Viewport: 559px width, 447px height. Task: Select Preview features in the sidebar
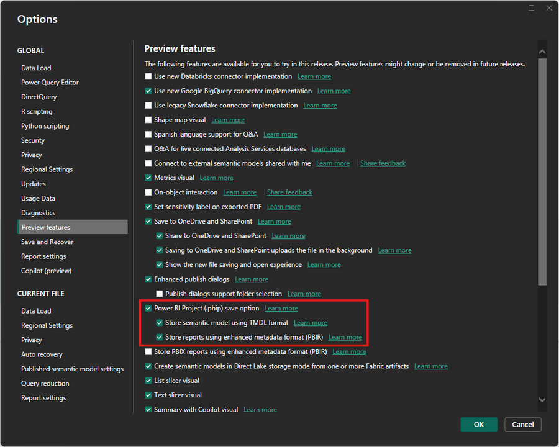[73, 227]
